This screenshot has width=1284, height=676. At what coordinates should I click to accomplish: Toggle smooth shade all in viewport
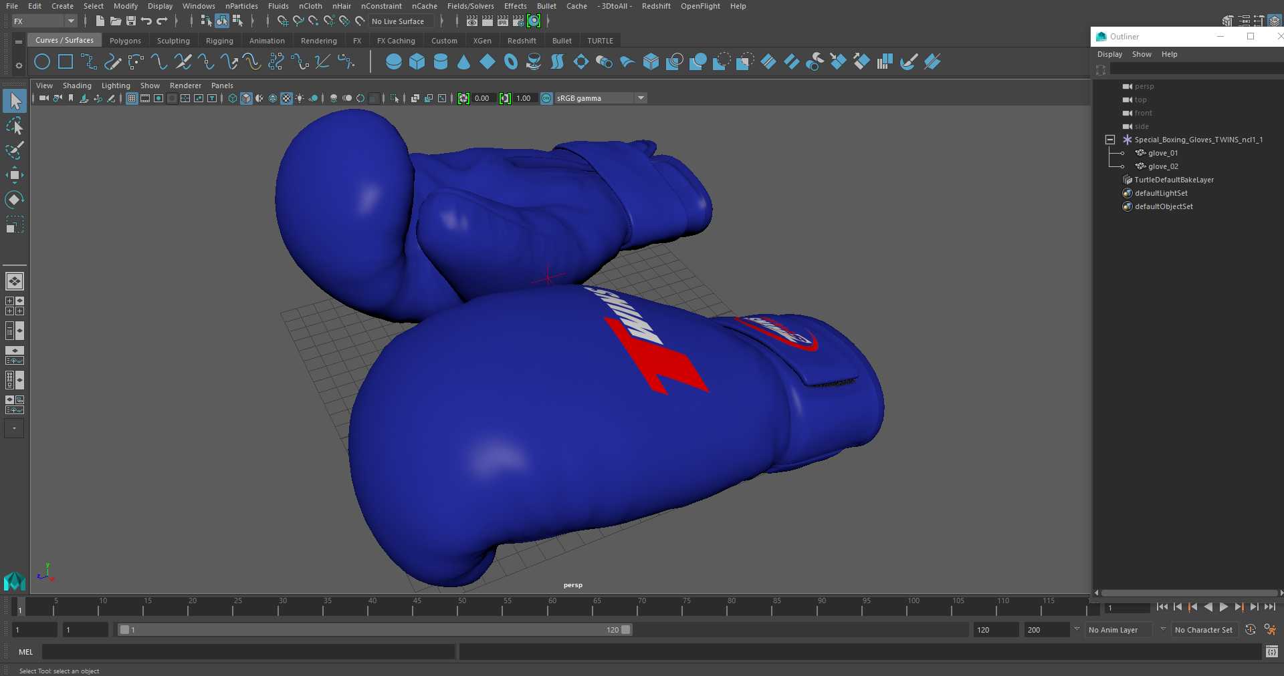tap(246, 98)
